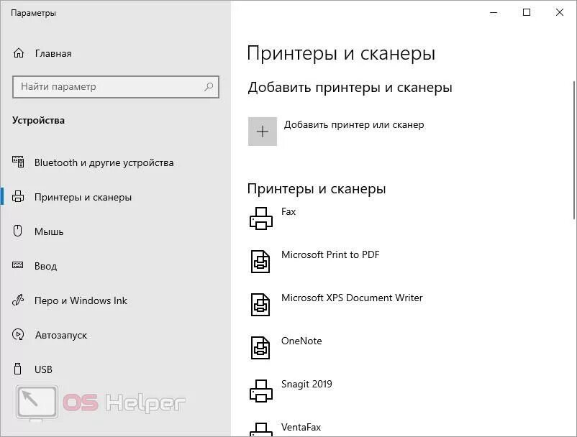Image resolution: width=577 pixels, height=437 pixels.
Task: Click the Snagit 2019 printer icon
Action: tap(261, 391)
